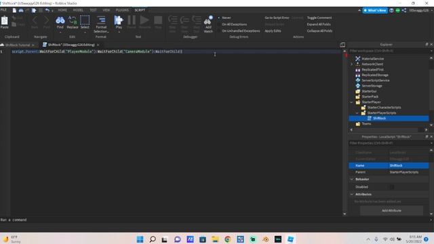
Task: Switch to the MODEL ribbon tab
Action: click(78, 10)
